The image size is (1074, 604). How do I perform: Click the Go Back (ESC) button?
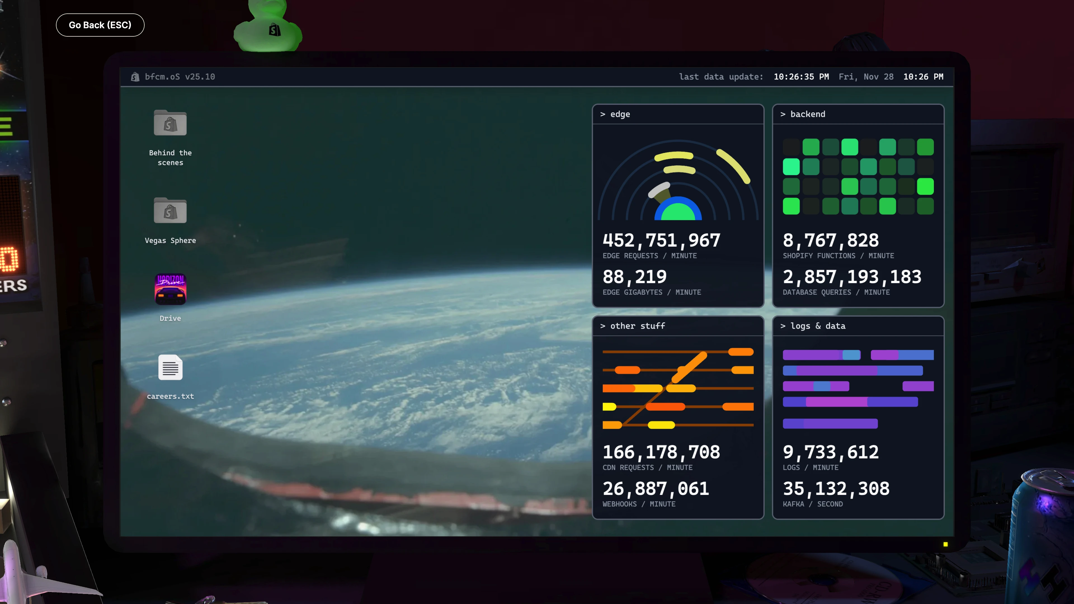tap(100, 25)
